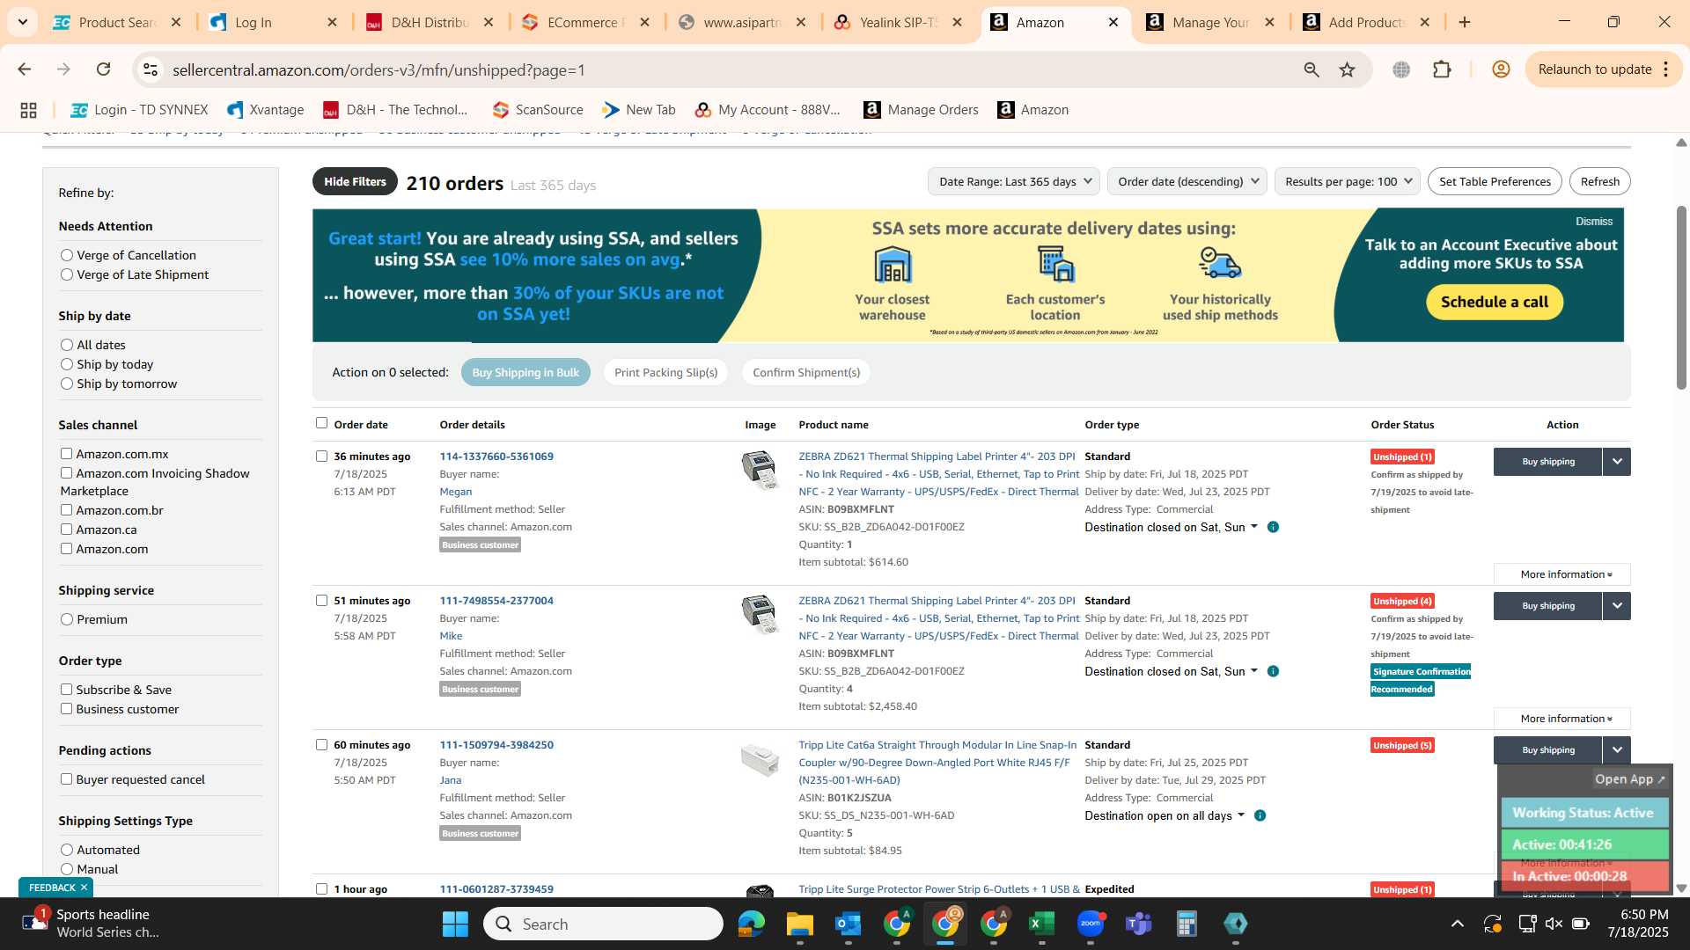
Task: Check the Subscribe & Save order type
Action: pyautogui.click(x=66, y=690)
